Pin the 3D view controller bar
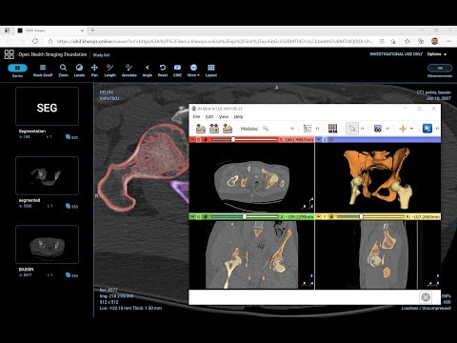Image resolution: width=457 pixels, height=343 pixels. pyautogui.click(x=319, y=140)
